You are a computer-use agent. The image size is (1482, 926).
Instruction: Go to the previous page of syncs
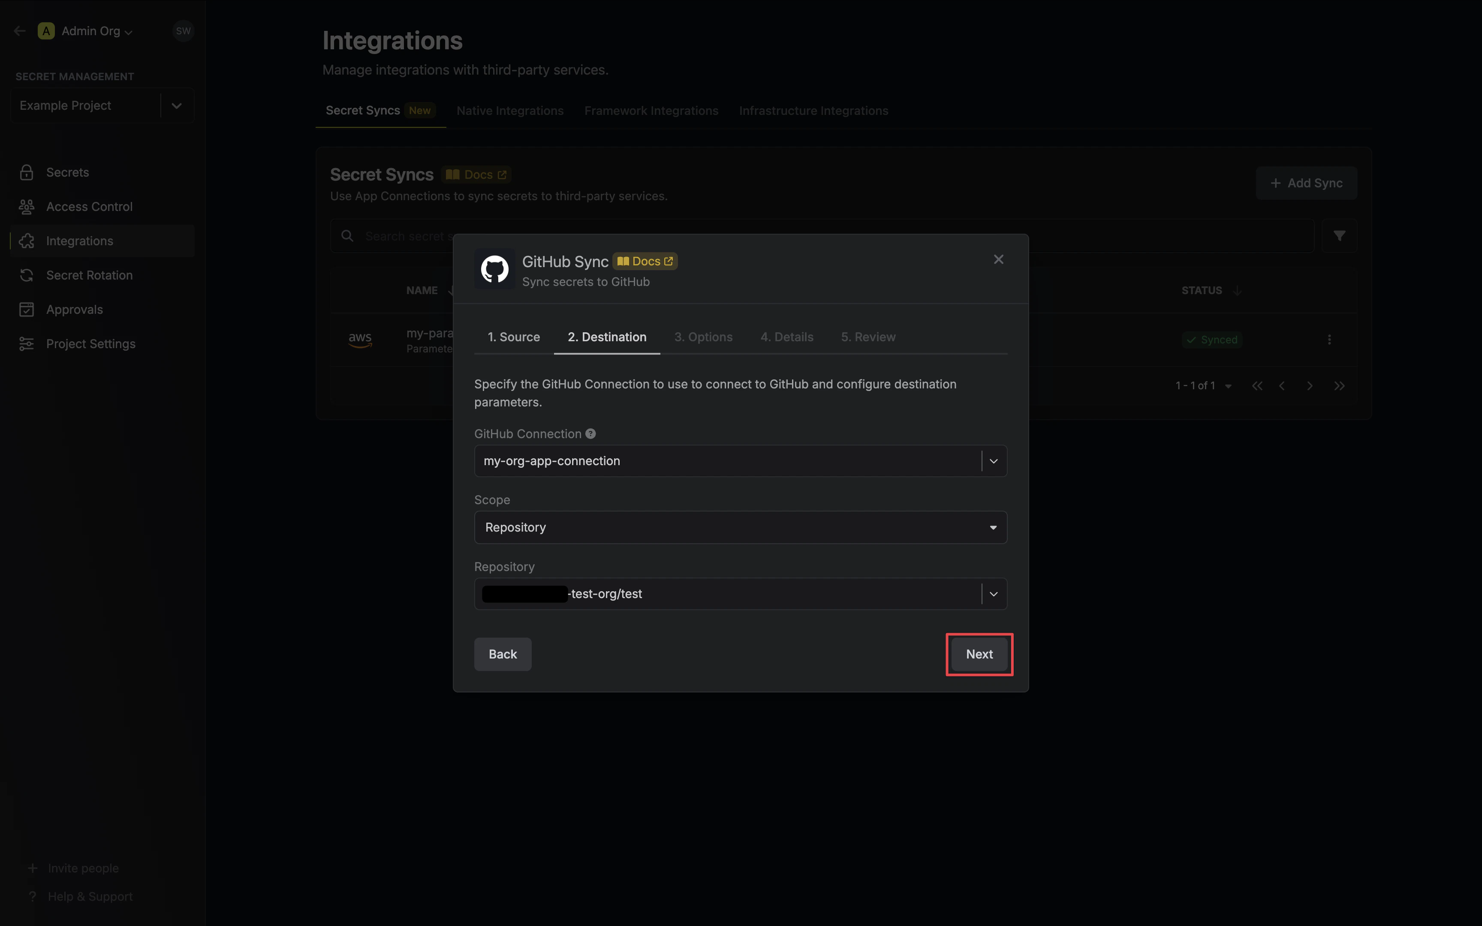pos(1282,386)
